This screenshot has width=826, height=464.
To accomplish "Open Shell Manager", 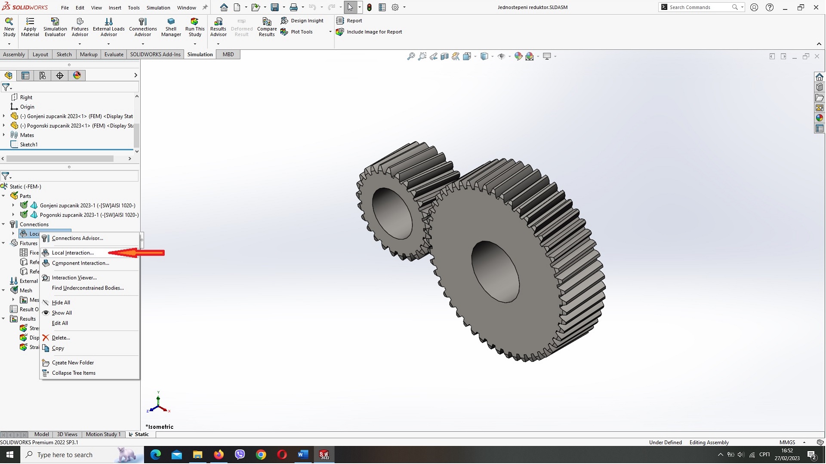I will tap(171, 27).
